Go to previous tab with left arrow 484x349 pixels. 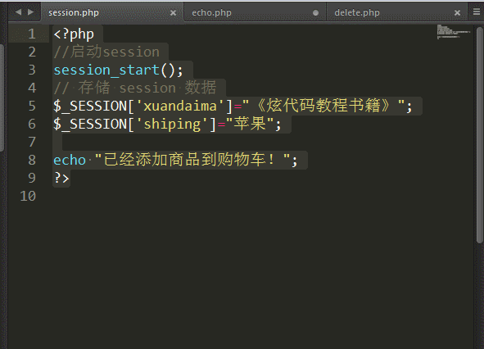19,12
